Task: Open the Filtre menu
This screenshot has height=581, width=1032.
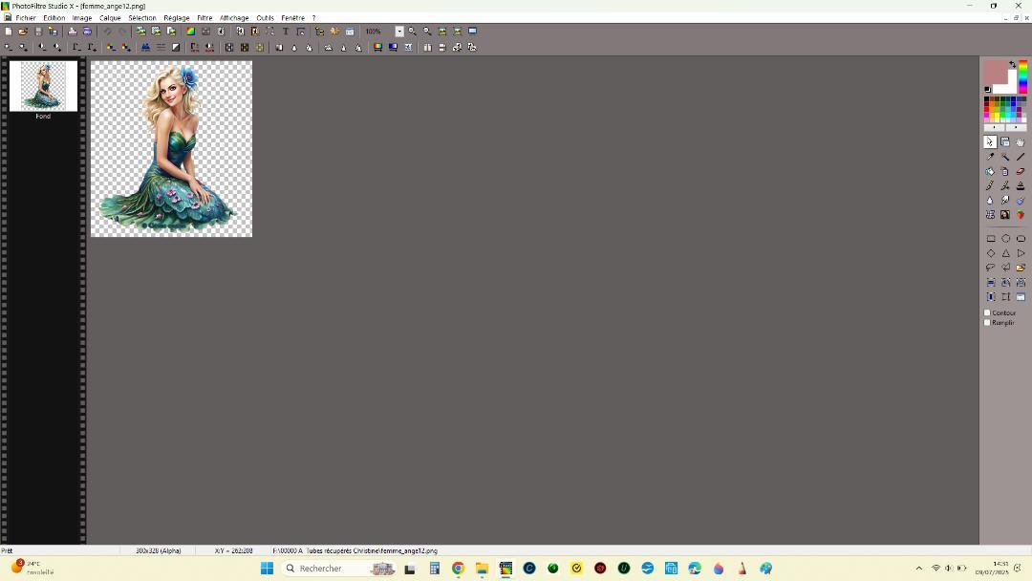Action: point(204,18)
